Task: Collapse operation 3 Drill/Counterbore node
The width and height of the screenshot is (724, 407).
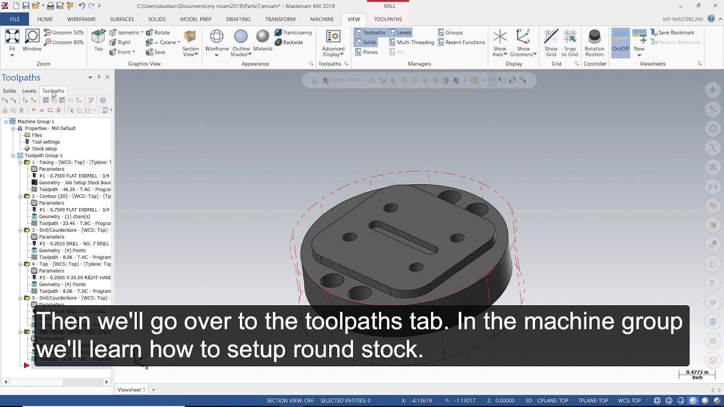Action: [20, 230]
